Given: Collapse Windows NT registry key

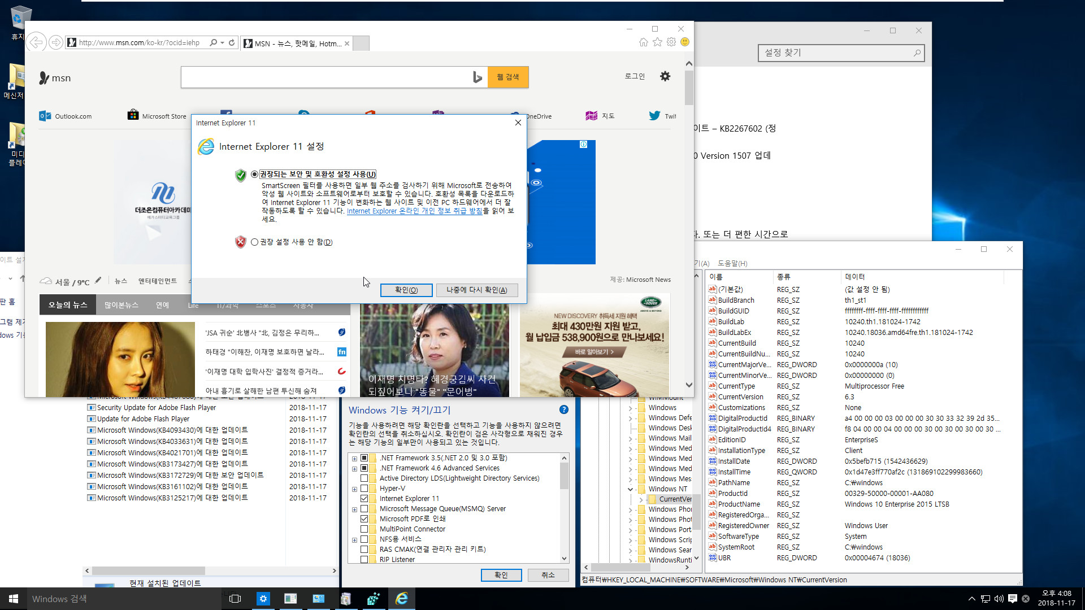Looking at the screenshot, I should click(630, 489).
